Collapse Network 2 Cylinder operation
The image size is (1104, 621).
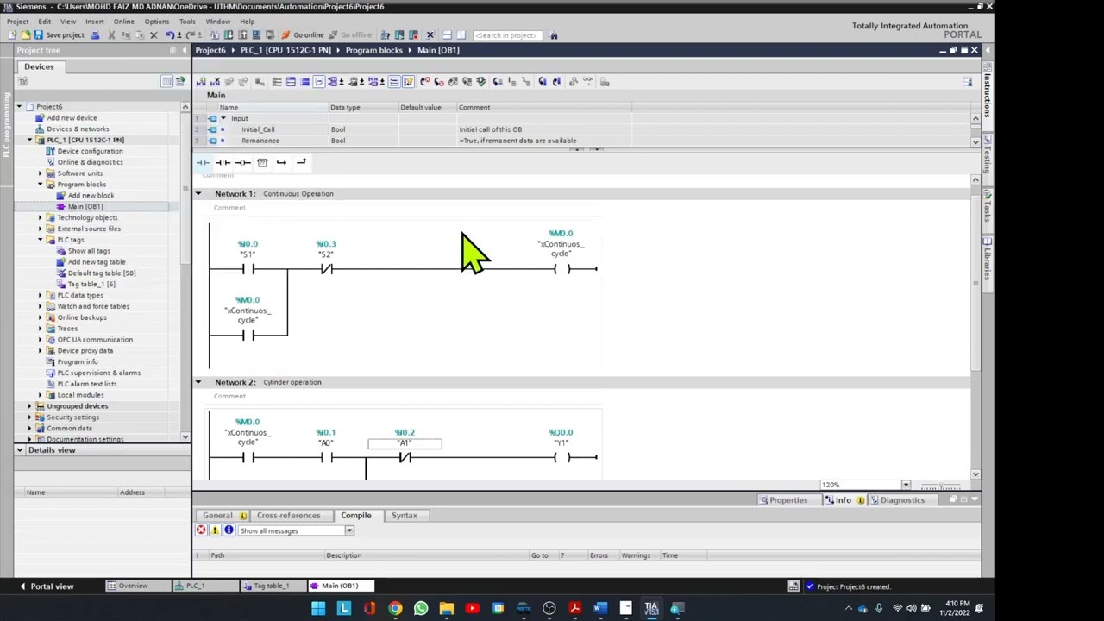tap(198, 382)
